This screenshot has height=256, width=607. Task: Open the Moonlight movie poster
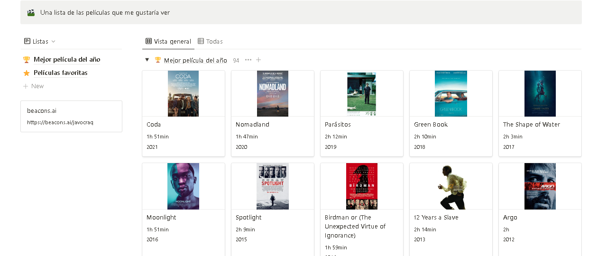pyautogui.click(x=184, y=186)
